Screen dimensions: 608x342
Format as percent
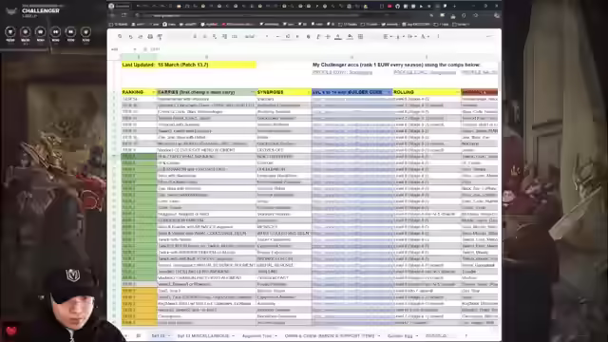click(x=204, y=36)
